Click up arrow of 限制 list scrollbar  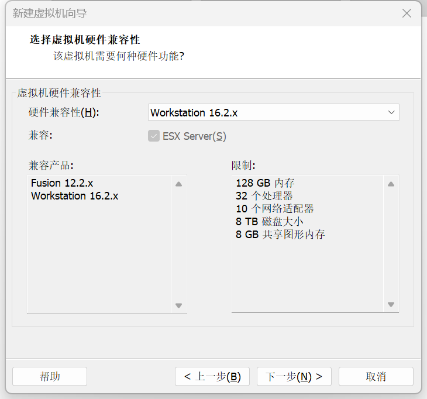pyautogui.click(x=391, y=184)
